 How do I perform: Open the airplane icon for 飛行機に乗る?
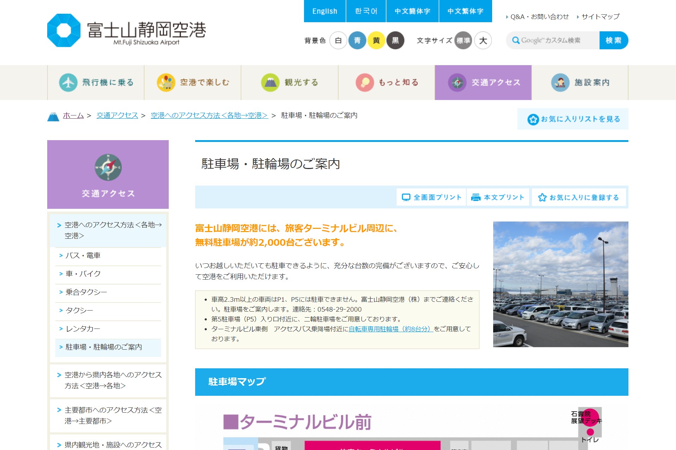tap(68, 82)
